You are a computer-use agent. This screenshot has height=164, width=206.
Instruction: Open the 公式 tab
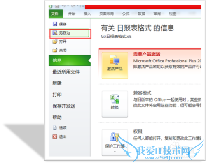tap(126, 14)
